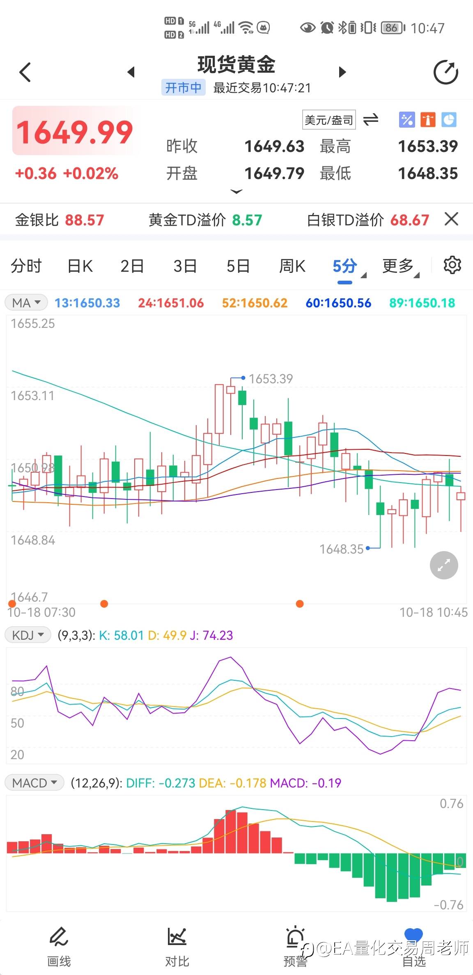Open the blue pie chart icon
Screen dimensions: 473x975
pyautogui.click(x=449, y=120)
